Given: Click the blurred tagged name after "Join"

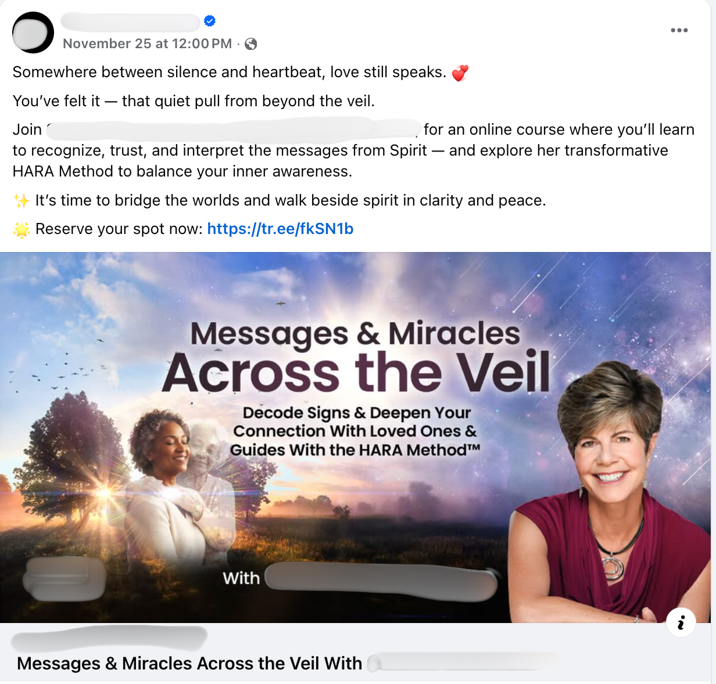Looking at the screenshot, I should pos(233,130).
